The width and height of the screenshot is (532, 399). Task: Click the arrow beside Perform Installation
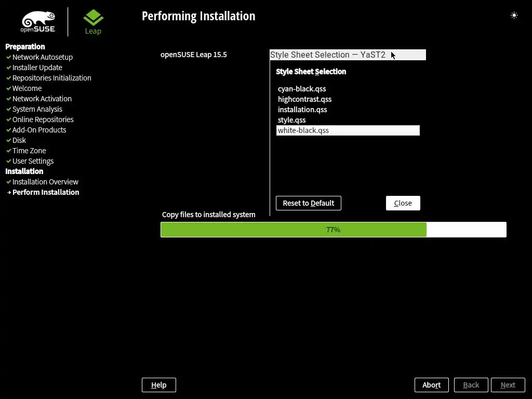click(9, 192)
